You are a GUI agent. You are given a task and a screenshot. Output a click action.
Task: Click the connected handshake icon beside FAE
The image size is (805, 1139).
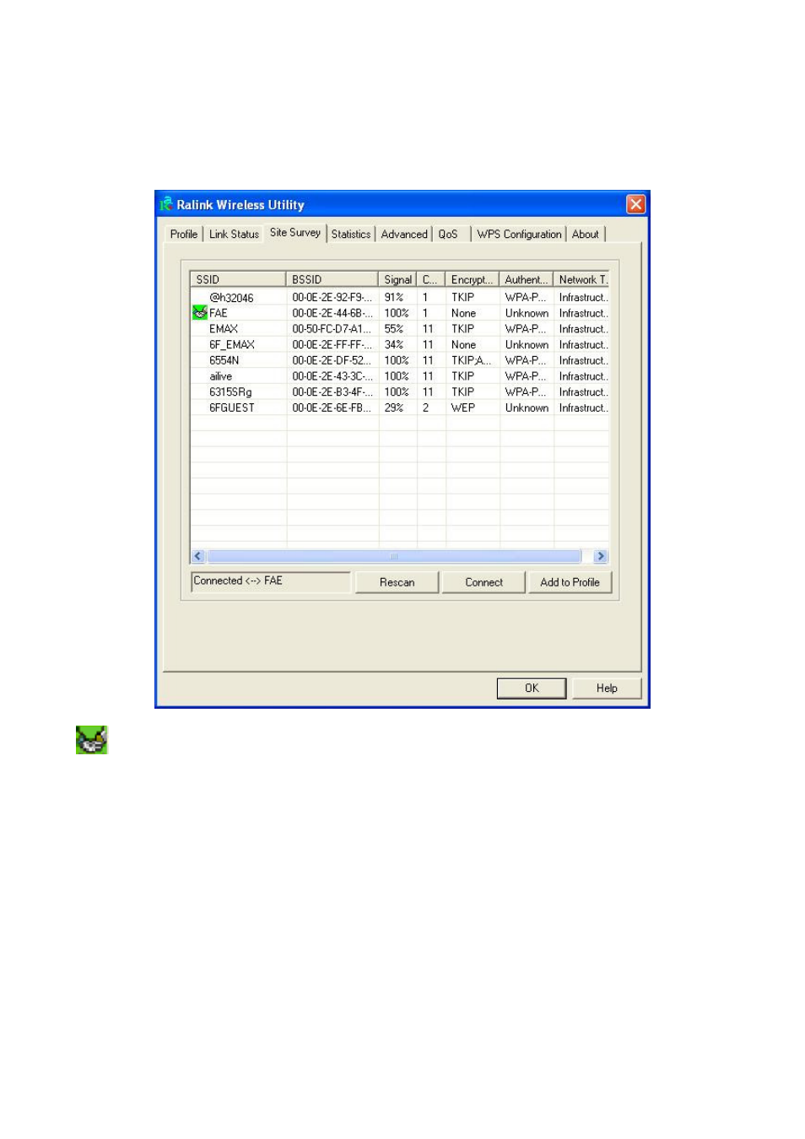[200, 313]
